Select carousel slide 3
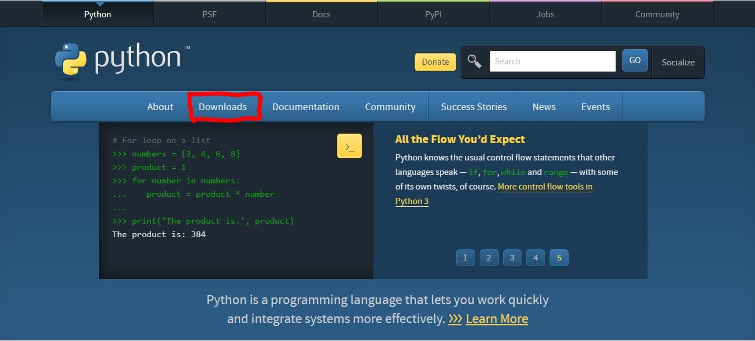 (512, 257)
